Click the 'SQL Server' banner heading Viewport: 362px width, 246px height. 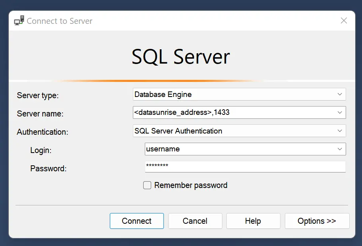click(x=181, y=57)
